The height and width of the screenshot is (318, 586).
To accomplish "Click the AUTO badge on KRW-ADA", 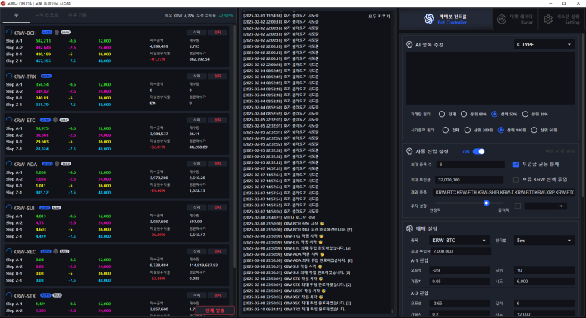I will coord(48,164).
